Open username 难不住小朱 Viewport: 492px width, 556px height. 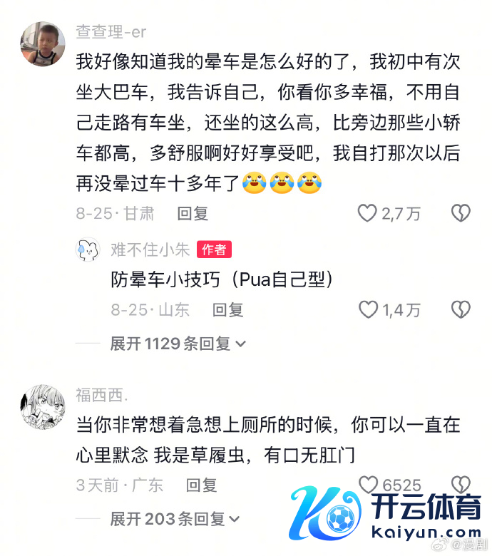pos(150,249)
